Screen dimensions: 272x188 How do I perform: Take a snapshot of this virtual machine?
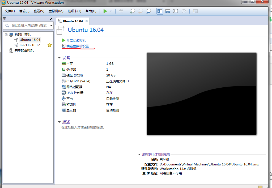click(133, 11)
